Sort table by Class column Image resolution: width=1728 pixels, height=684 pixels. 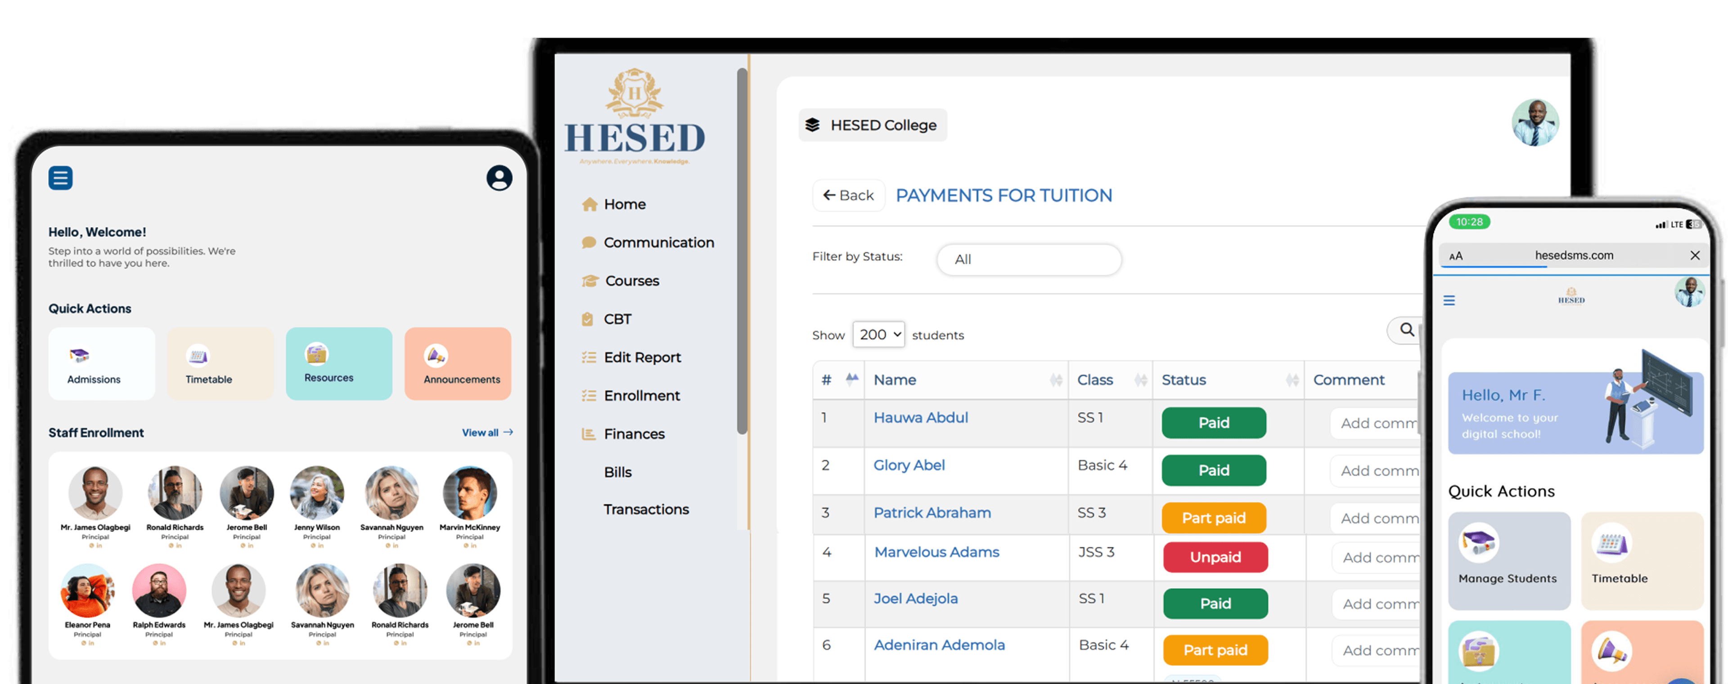[1111, 380]
